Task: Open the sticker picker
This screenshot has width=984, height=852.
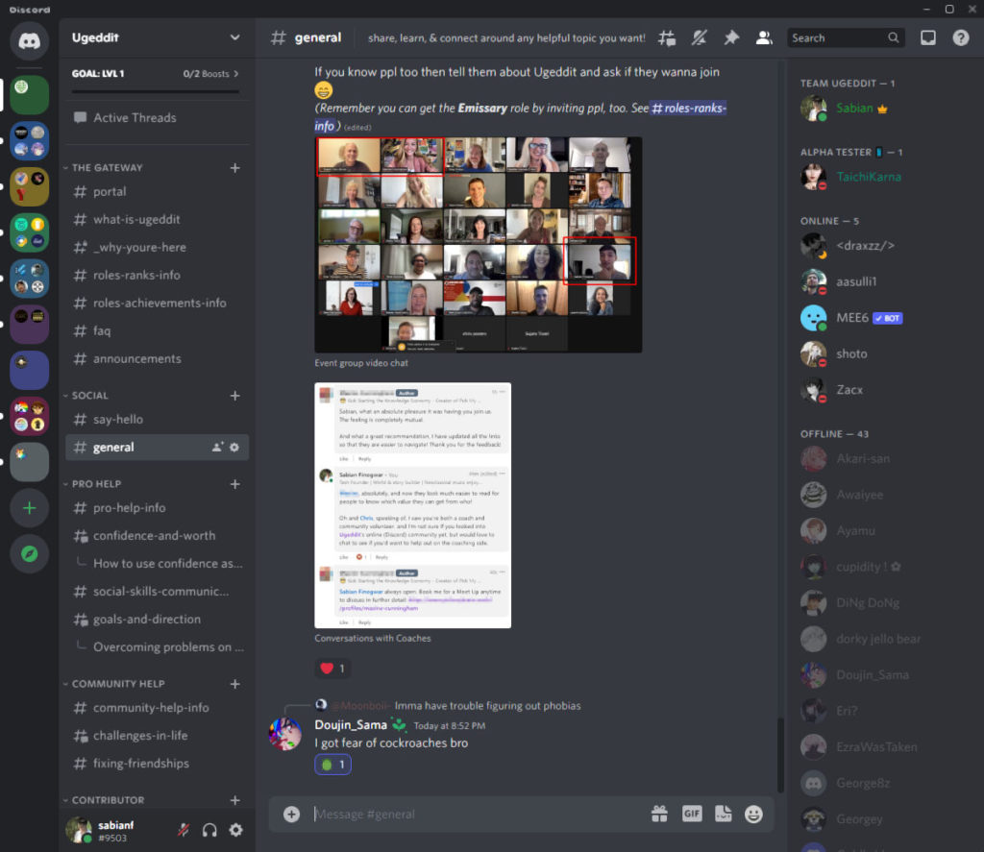Action: (x=723, y=814)
